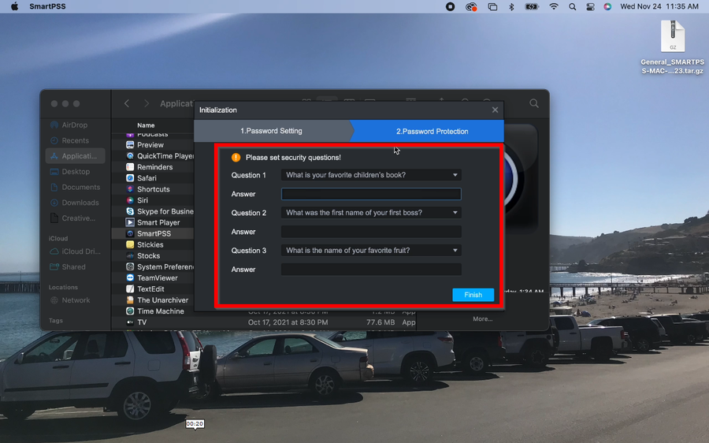Click the Finish button

click(473, 295)
